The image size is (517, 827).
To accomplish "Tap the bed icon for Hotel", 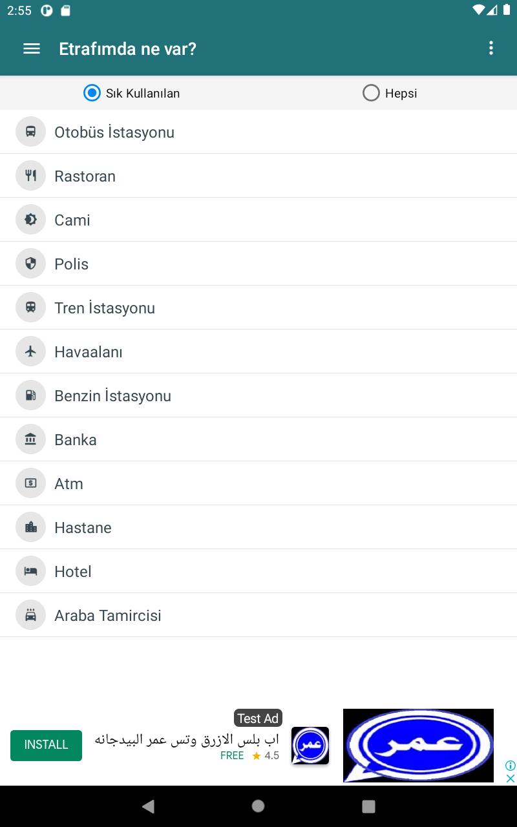I will pyautogui.click(x=31, y=571).
